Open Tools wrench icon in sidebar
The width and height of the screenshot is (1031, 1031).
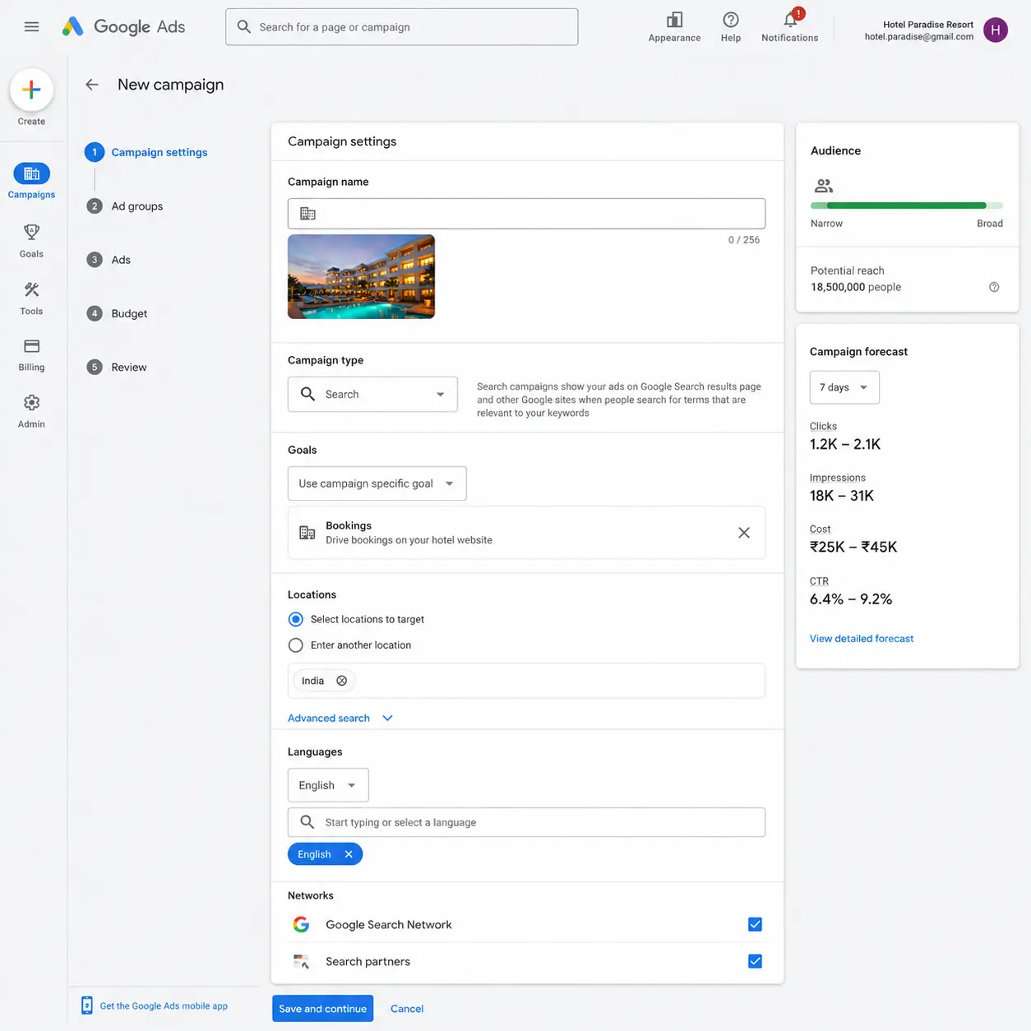(x=31, y=289)
